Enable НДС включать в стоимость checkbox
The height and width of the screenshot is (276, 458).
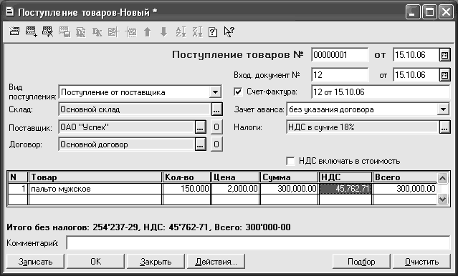tap(290, 161)
